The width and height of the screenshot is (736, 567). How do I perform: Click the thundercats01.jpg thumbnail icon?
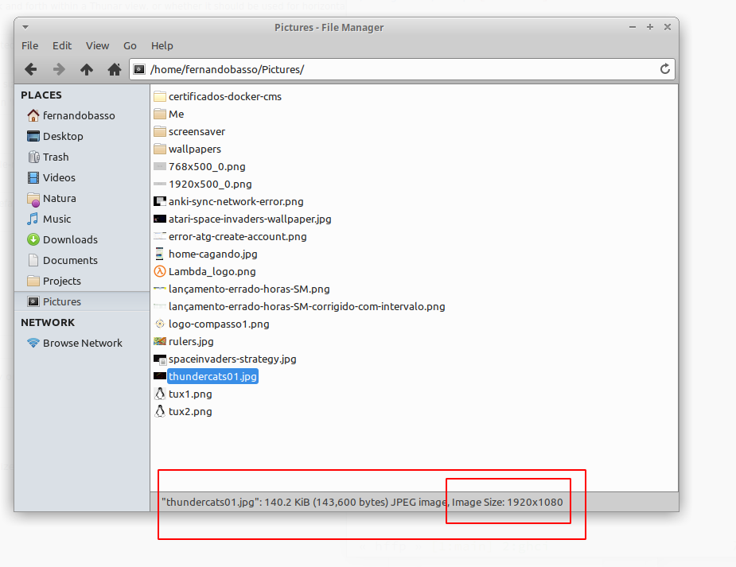pyautogui.click(x=160, y=376)
